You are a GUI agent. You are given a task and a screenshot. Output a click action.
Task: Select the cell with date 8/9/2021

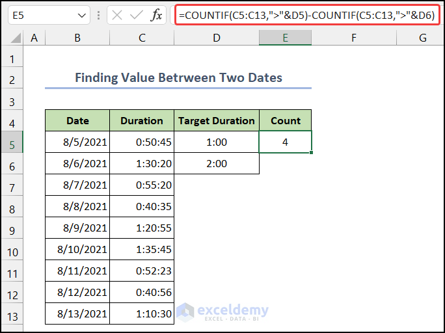77,228
